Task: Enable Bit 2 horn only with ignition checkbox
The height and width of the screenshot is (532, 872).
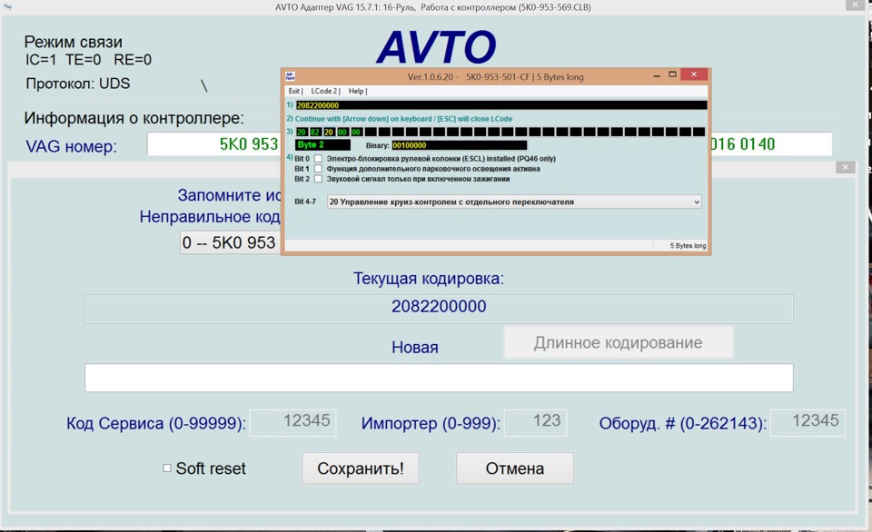Action: point(318,179)
